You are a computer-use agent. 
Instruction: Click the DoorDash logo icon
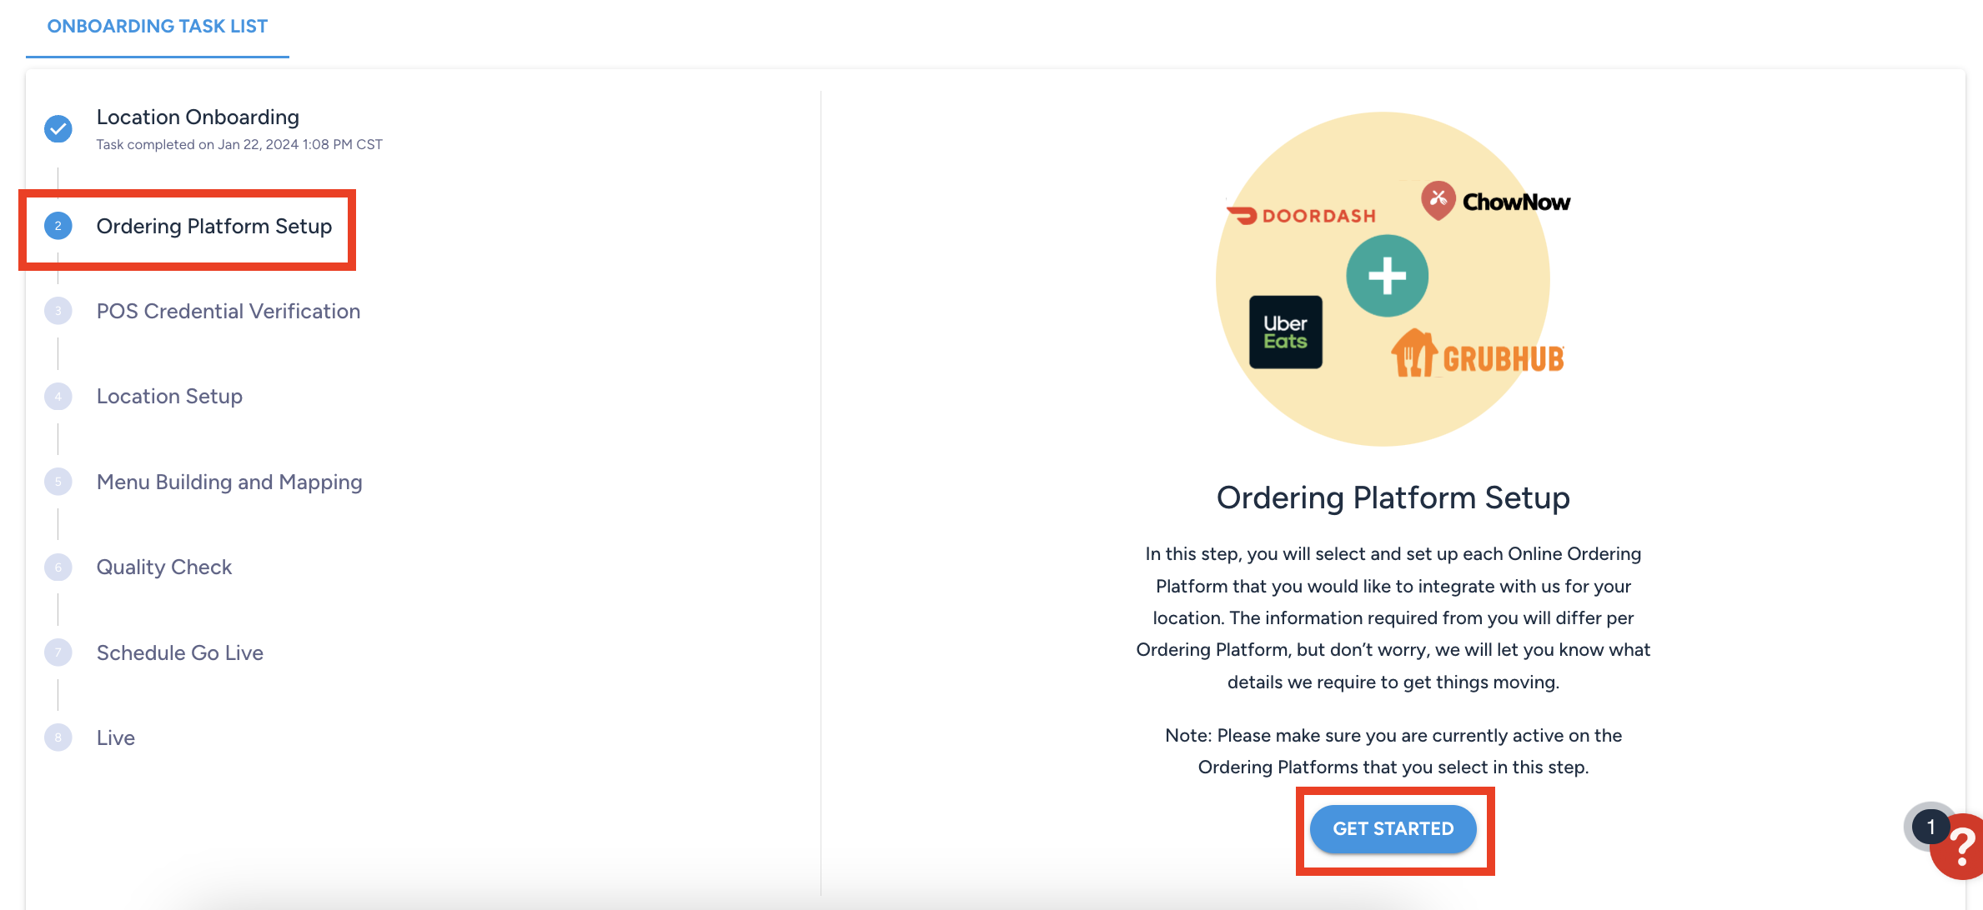tap(1303, 215)
